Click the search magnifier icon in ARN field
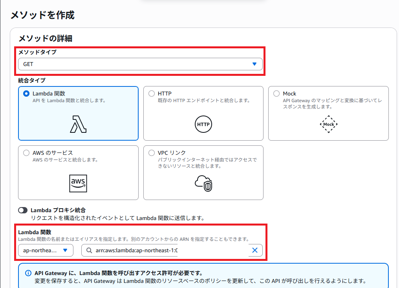Image resolution: width=399 pixels, height=288 pixels. 89,250
